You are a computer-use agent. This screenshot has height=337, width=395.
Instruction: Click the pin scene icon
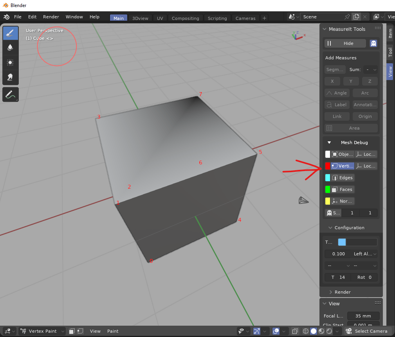click(x=347, y=17)
